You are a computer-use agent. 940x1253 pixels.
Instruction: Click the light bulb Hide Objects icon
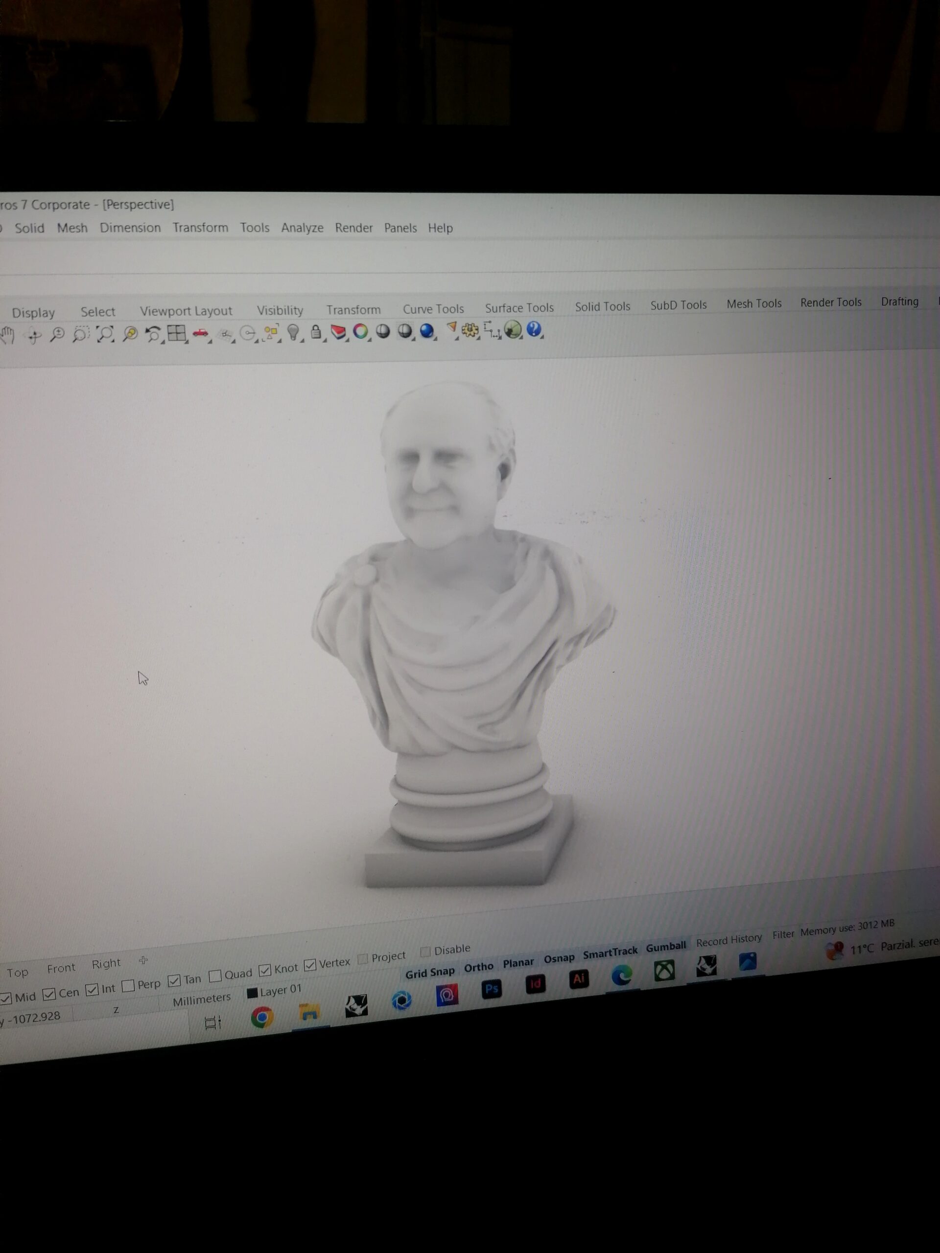coord(293,332)
